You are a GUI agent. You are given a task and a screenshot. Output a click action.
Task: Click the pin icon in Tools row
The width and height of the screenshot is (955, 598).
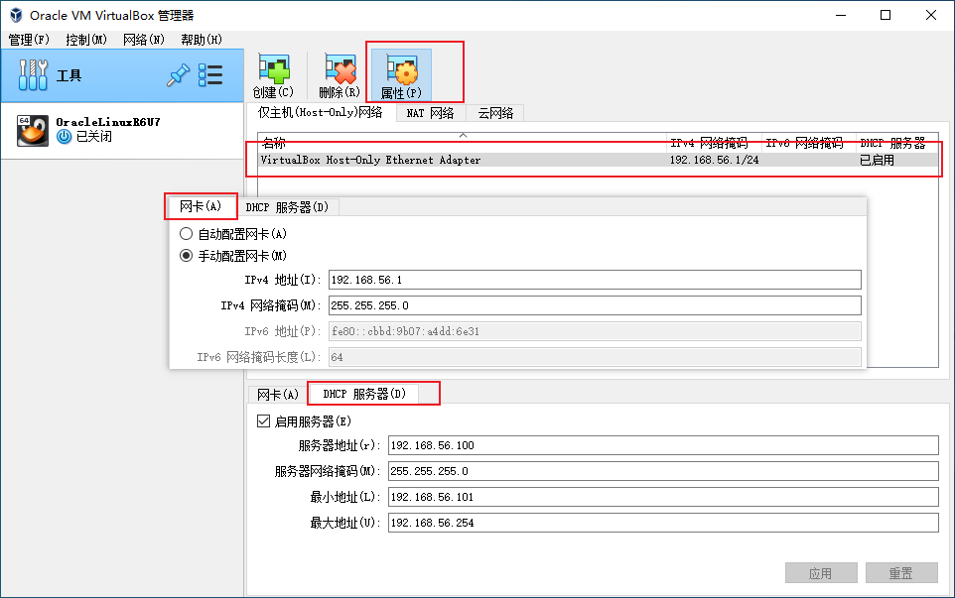pos(178,75)
